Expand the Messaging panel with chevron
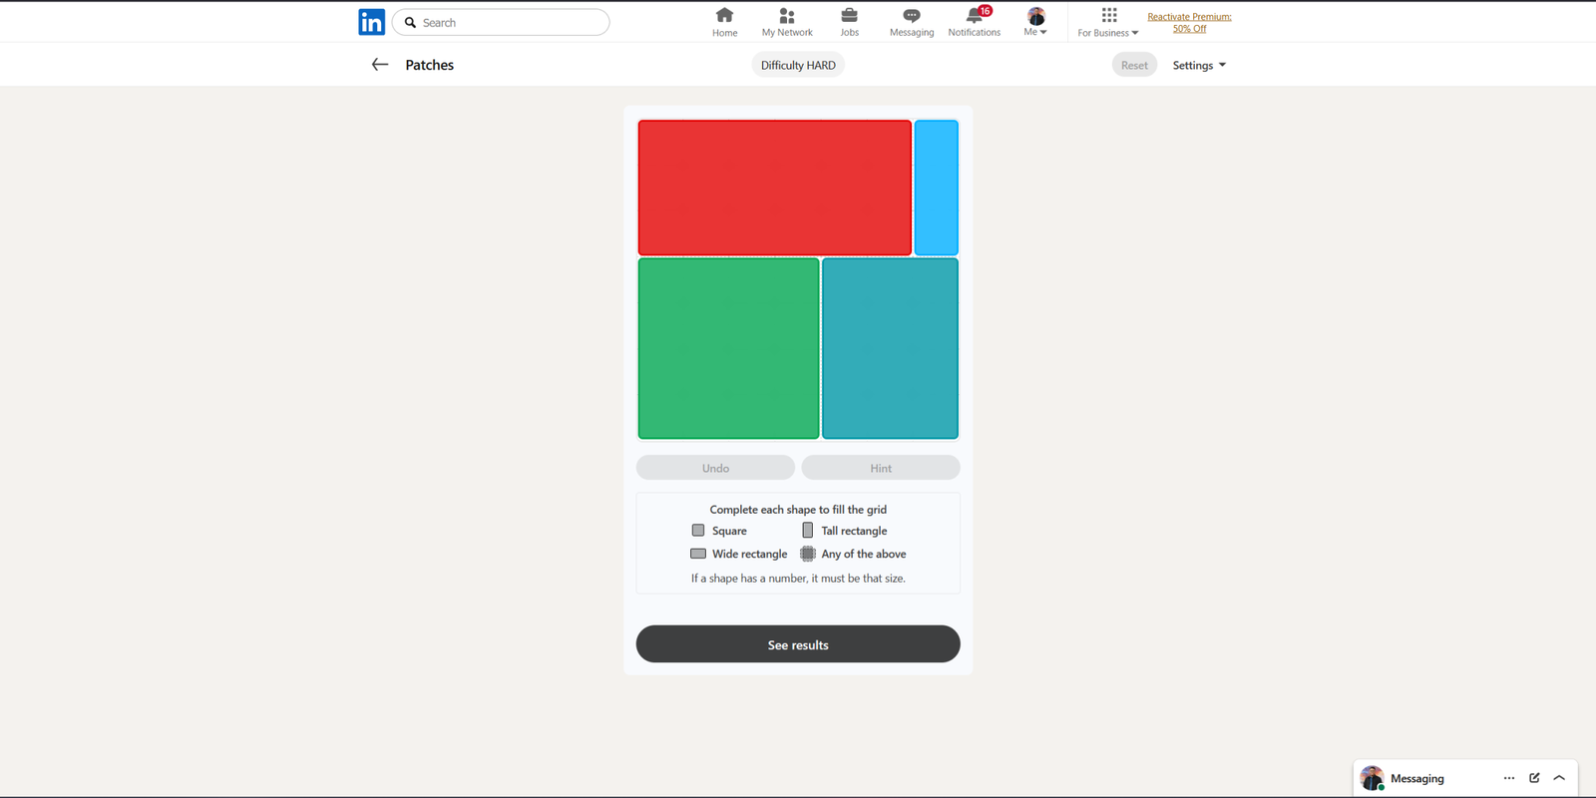Image resolution: width=1596 pixels, height=798 pixels. 1559,778
